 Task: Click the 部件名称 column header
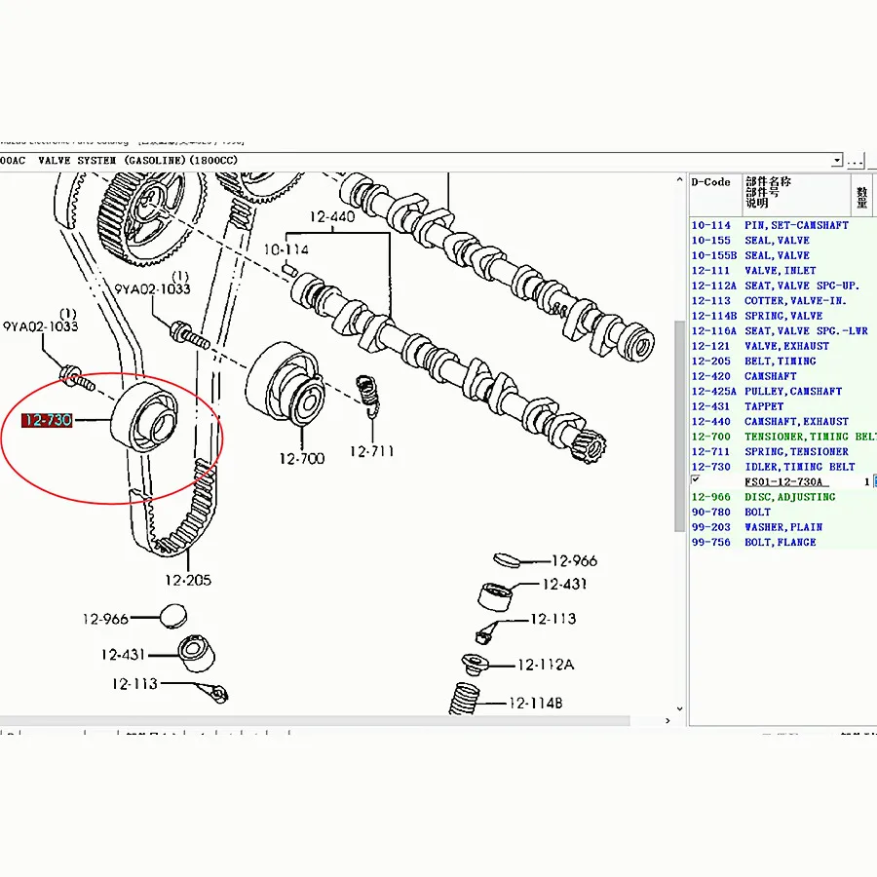(x=796, y=195)
